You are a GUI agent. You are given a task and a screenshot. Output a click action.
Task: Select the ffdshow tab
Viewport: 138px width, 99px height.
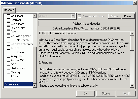9,10
